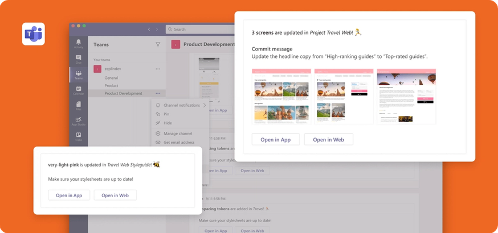Click the 'Your teams' label
Screen dimensions: 498x233
101,60
